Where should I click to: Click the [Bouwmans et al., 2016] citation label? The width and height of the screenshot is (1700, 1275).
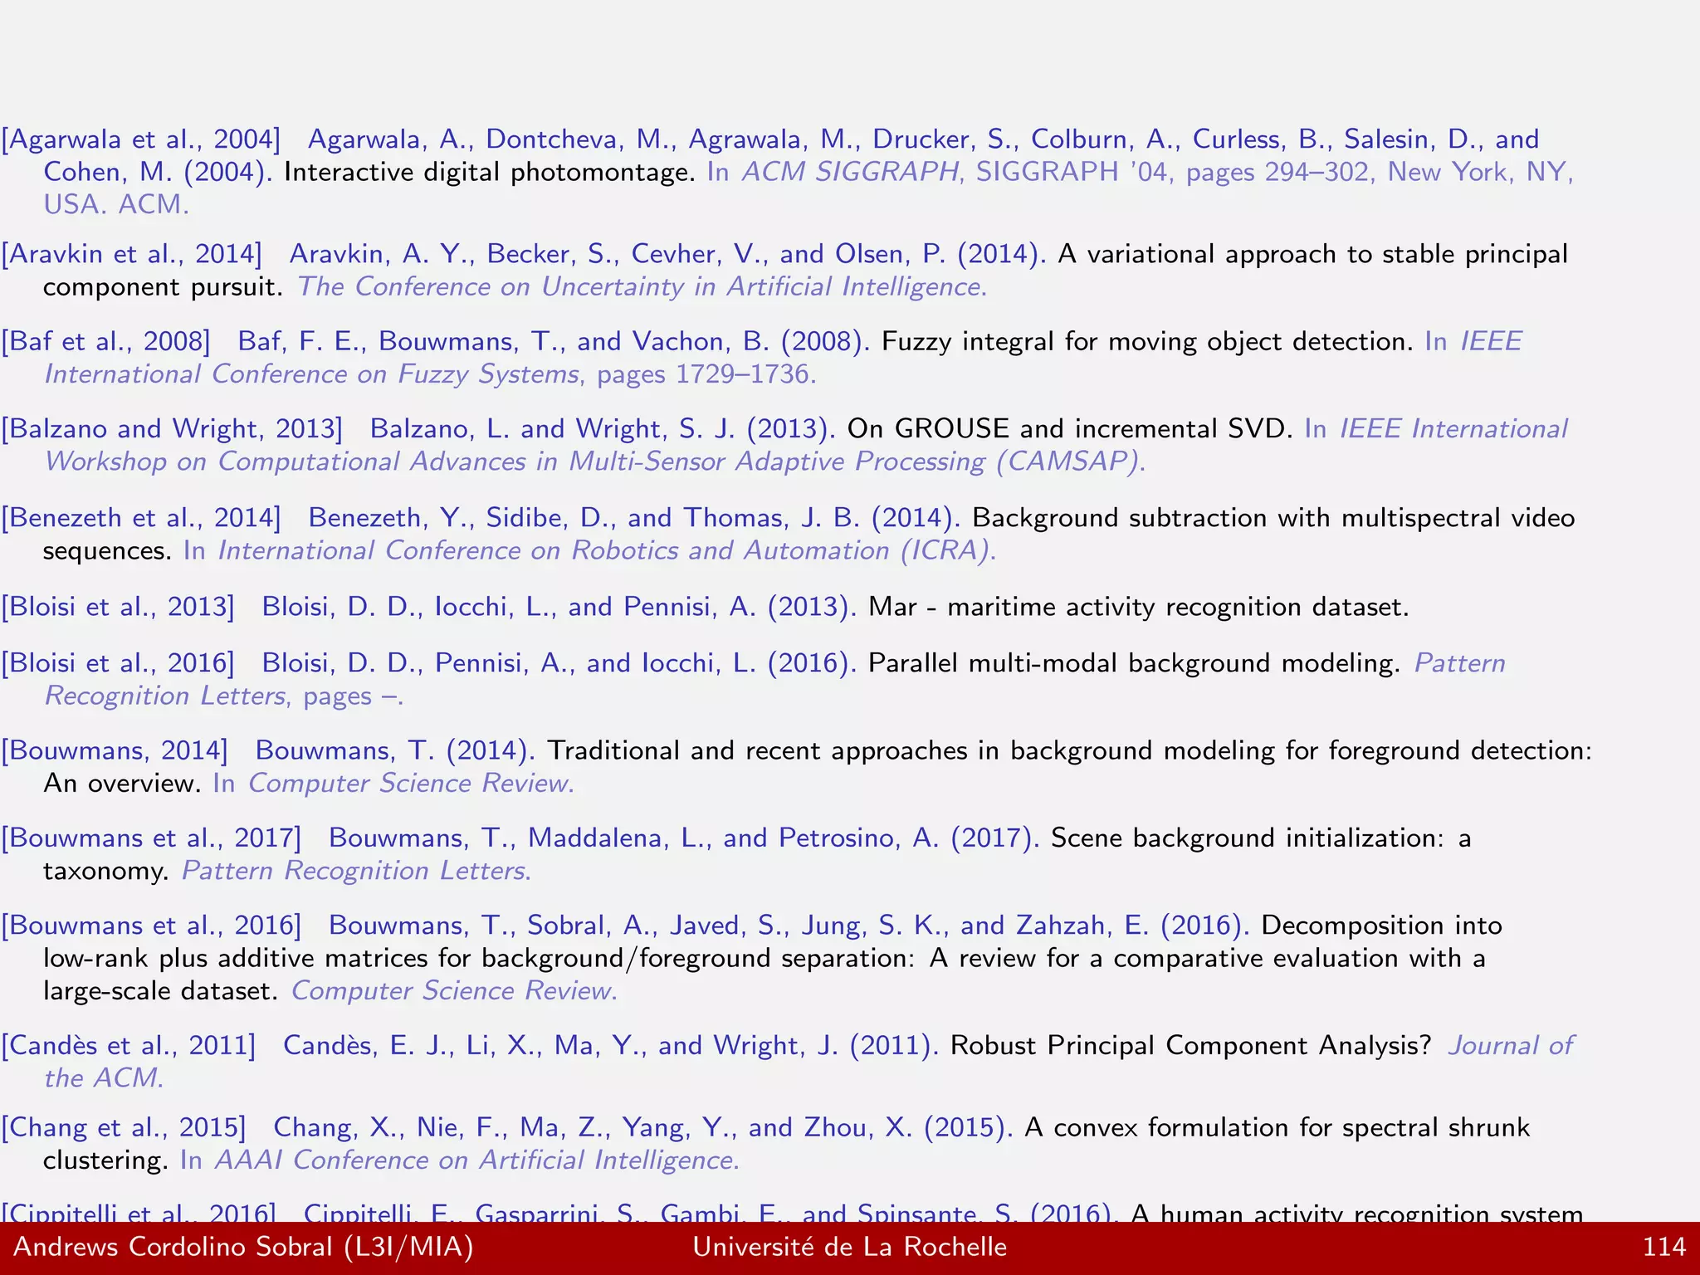click(151, 926)
